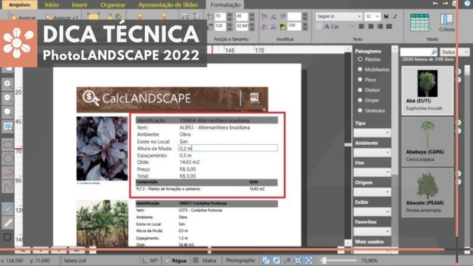Open the Exibir filter dropdown

coord(372,212)
